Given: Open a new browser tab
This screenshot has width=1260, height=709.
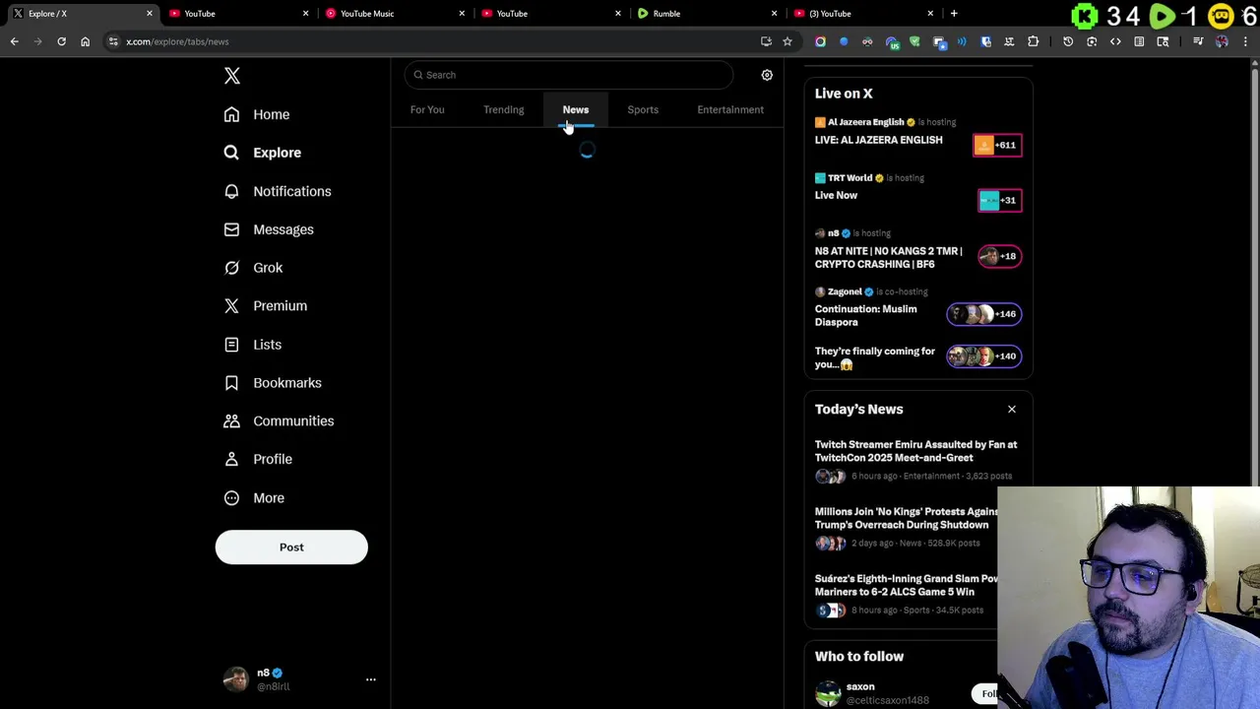Looking at the screenshot, I should pos(954,14).
